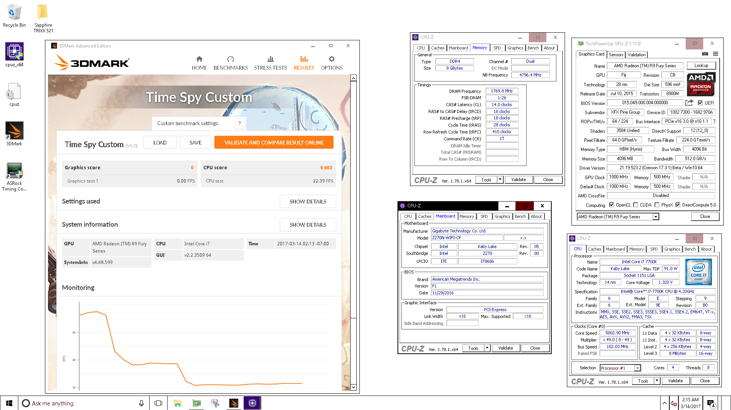Open OPTIONS gear in 3DMark
The height and width of the screenshot is (410, 731).
pos(332,63)
